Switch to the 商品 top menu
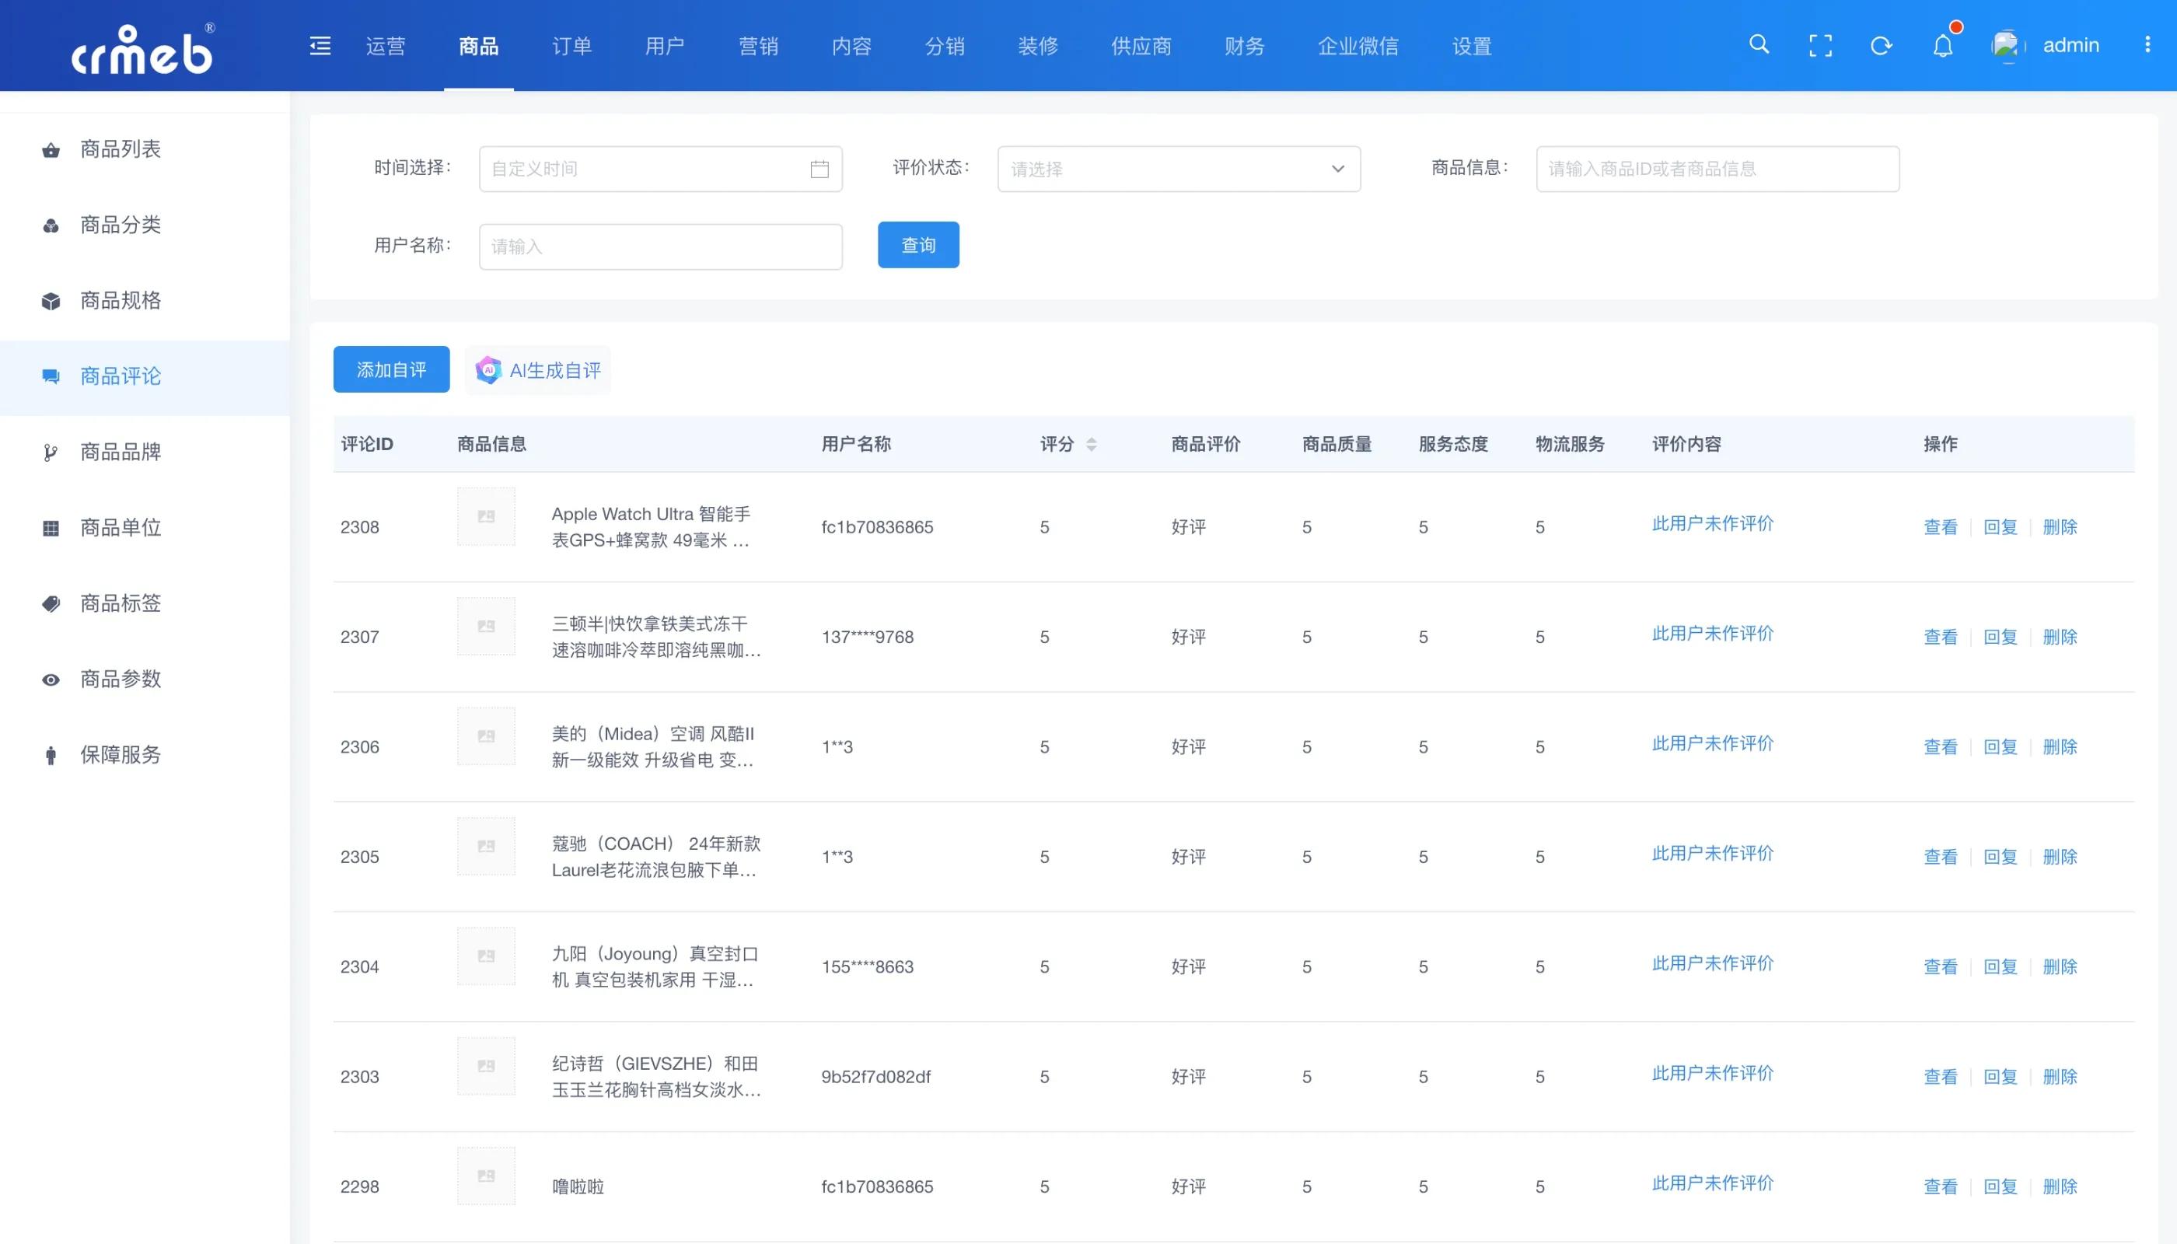Screen dimensions: 2177x1244 coord(478,46)
